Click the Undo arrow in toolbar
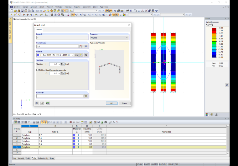 (38, 11)
